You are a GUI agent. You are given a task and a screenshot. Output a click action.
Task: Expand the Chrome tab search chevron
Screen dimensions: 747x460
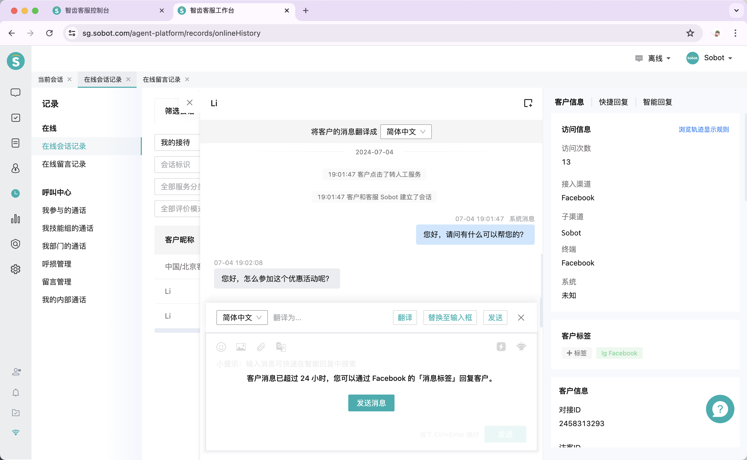tap(736, 10)
